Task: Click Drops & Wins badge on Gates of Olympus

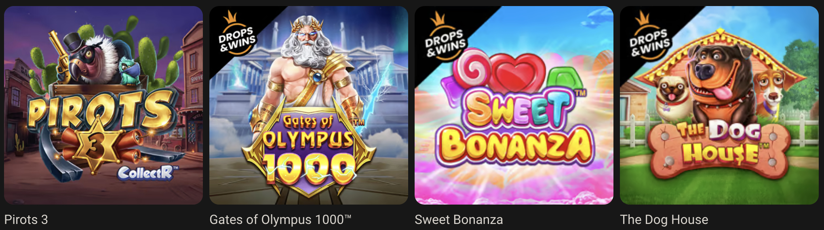Action: [x=236, y=36]
